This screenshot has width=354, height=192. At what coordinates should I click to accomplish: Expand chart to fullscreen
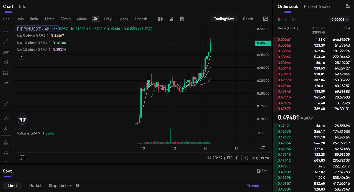[x=265, y=19]
